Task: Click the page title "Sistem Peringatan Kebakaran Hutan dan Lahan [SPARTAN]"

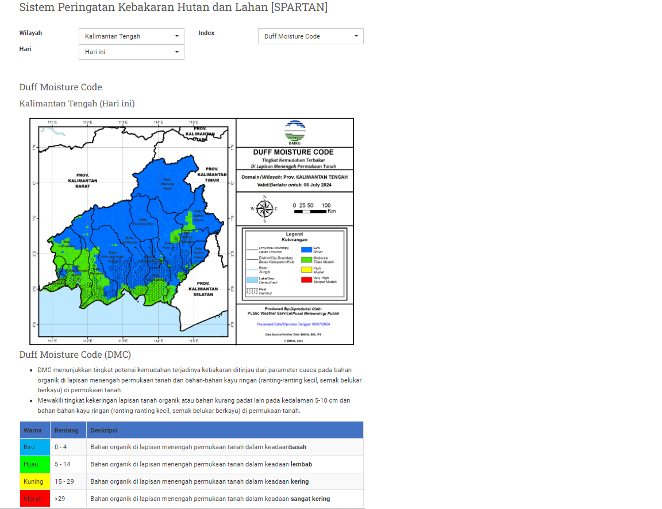Action: (x=174, y=7)
